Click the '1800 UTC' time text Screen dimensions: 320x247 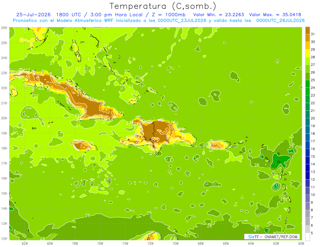(69, 15)
